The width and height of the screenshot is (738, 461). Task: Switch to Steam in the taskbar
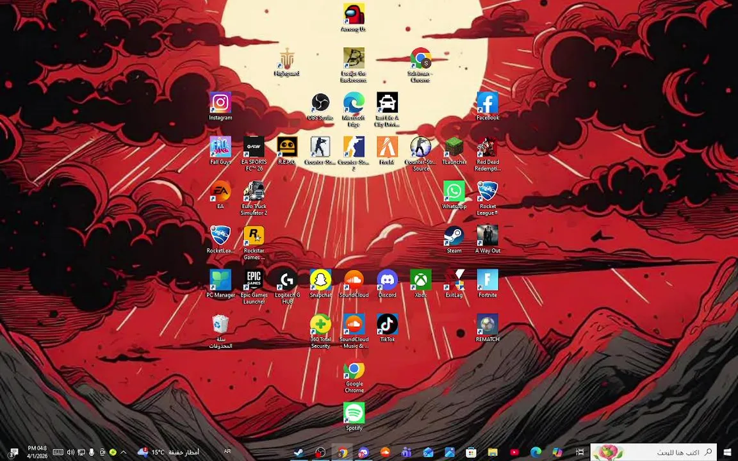click(299, 453)
